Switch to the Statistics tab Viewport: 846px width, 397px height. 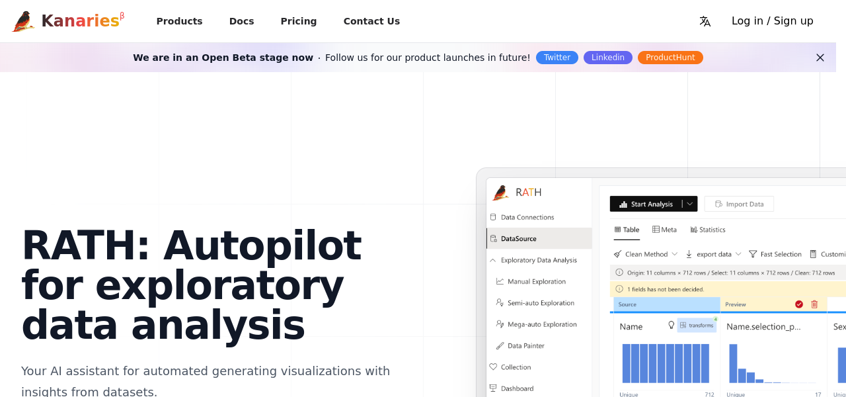coord(708,230)
